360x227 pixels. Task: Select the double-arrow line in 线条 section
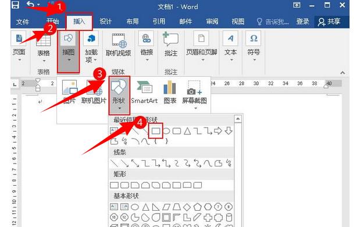pos(136,163)
